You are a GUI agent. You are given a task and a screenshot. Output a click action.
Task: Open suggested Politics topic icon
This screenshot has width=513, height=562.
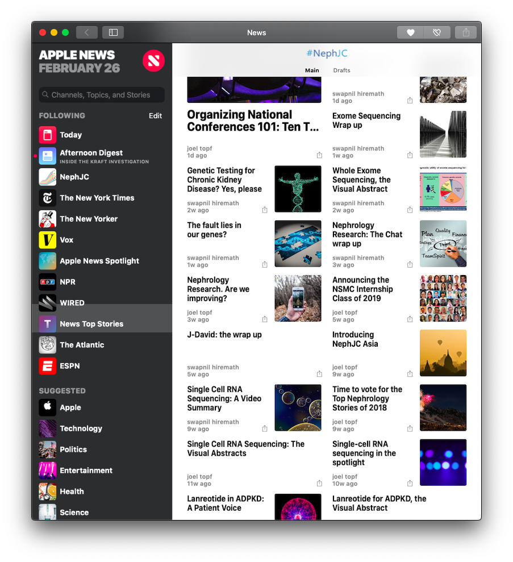point(48,449)
